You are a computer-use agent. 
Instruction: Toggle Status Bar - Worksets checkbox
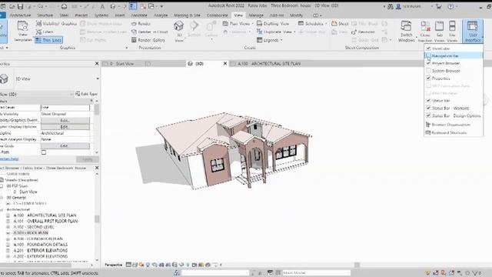point(428,108)
